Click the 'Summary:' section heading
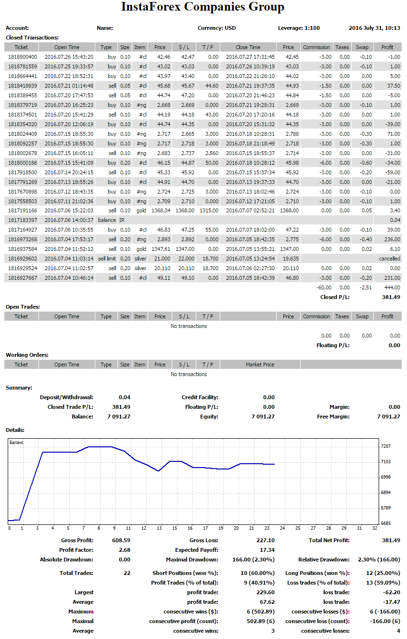407x639 pixels. coord(19,388)
